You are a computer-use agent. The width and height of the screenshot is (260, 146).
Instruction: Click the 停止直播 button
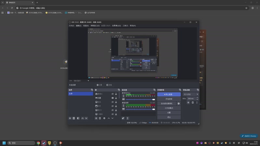169,94
